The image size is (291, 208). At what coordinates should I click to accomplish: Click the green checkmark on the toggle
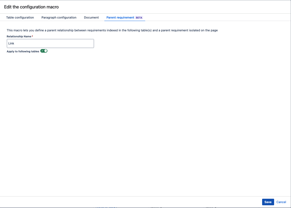tap(42, 51)
